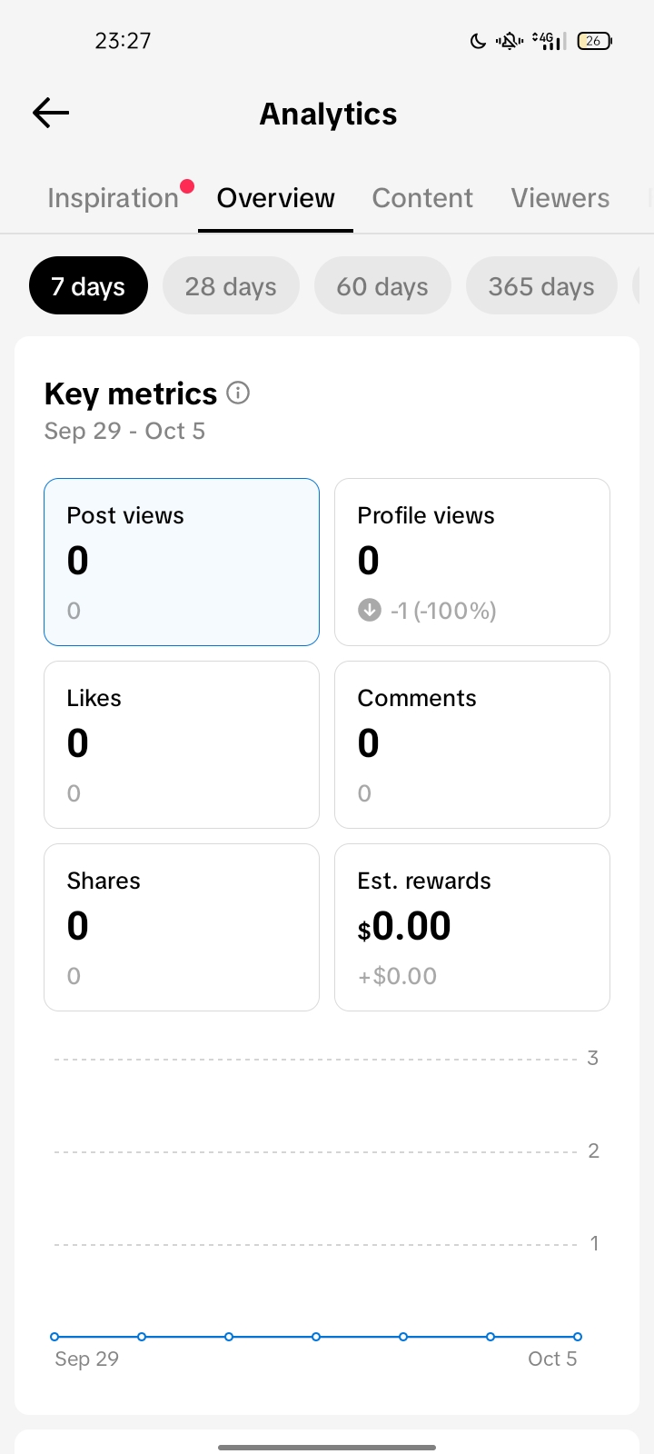Open Key metrics info icon
The image size is (654, 1454).
coord(238,393)
